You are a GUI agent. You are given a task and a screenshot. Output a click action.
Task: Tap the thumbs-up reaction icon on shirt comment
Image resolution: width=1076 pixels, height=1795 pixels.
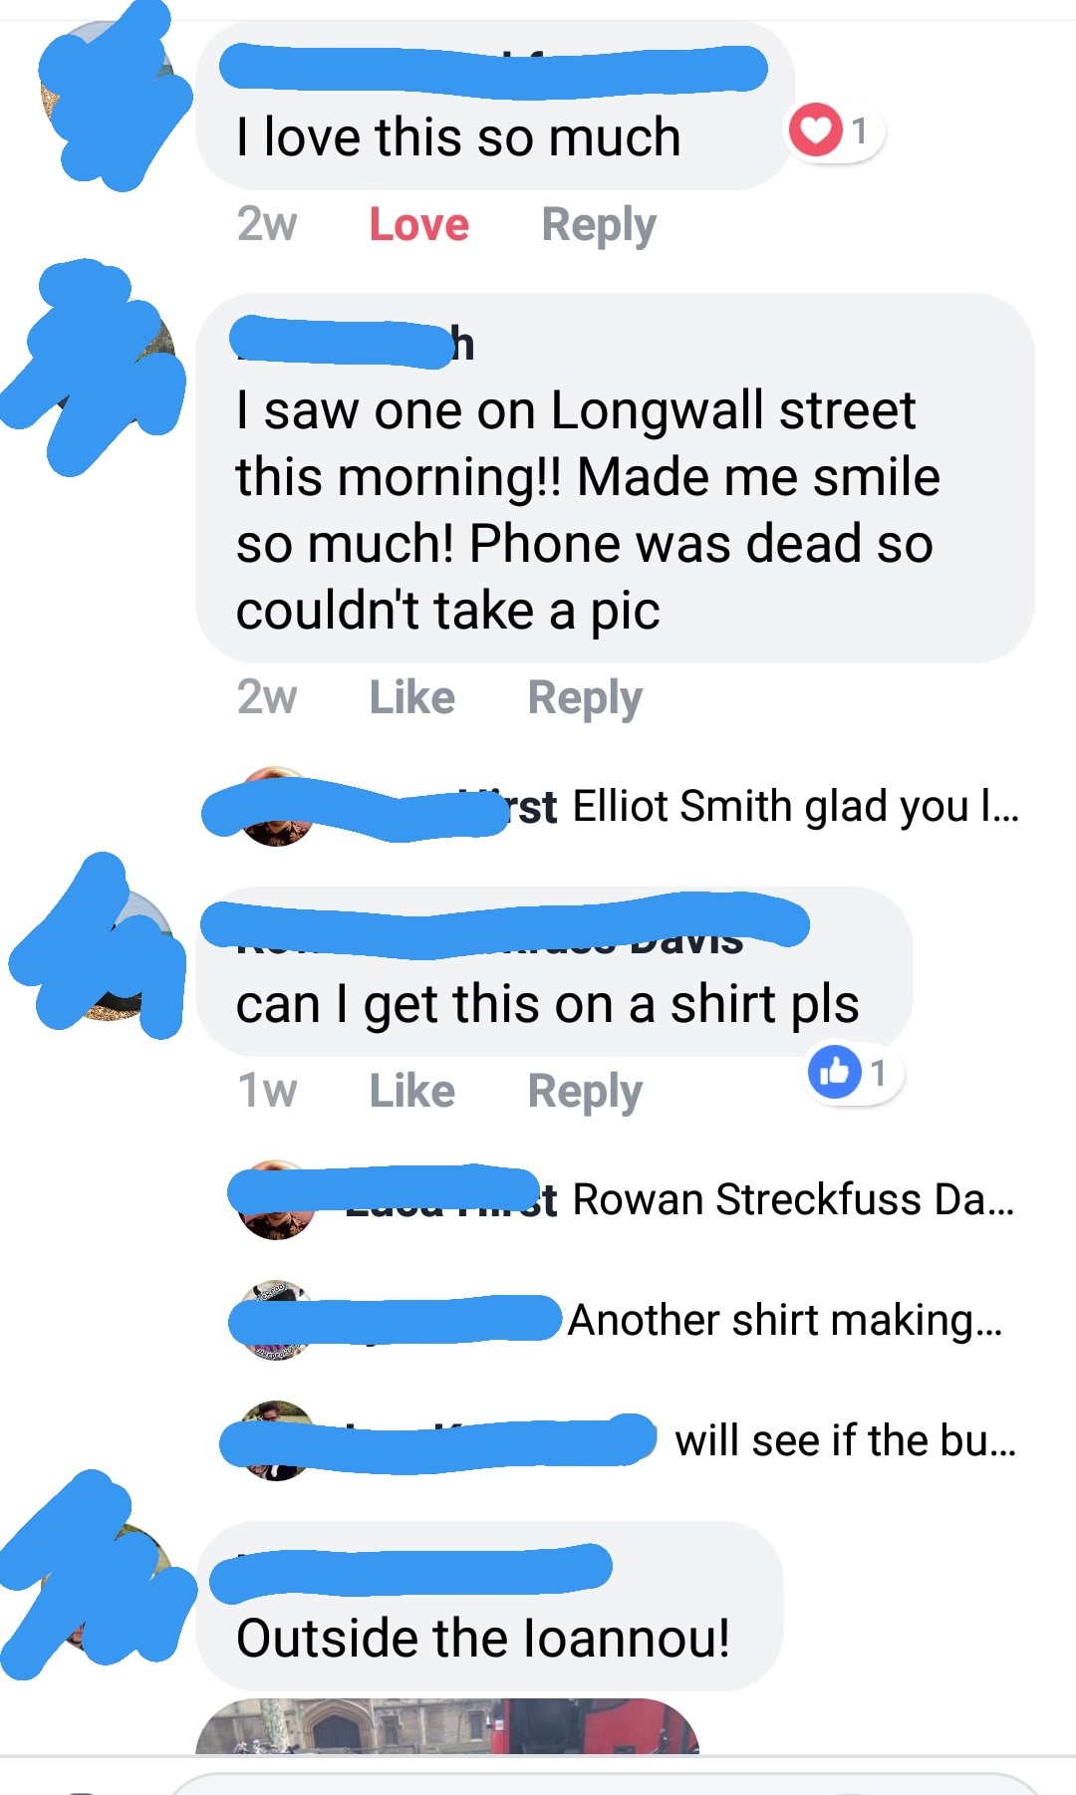click(835, 1073)
